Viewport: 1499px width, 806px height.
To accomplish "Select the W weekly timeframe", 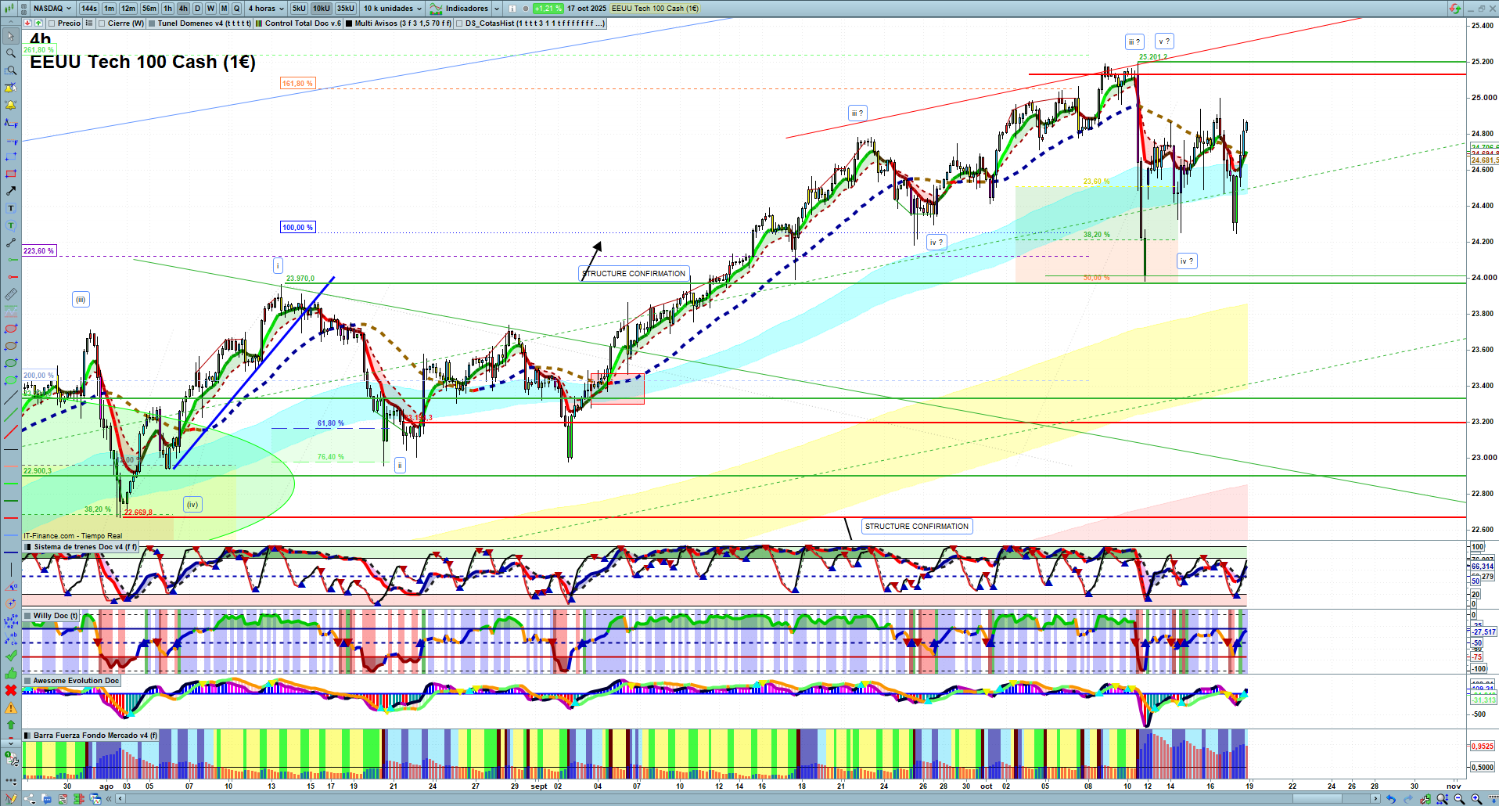I will (210, 9).
